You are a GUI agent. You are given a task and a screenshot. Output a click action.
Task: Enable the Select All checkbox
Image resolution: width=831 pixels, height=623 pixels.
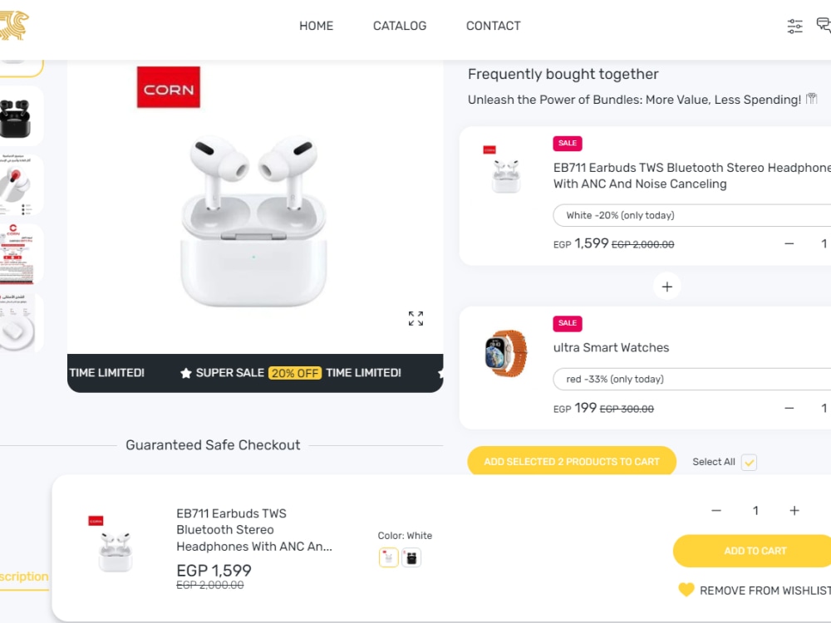[747, 461]
